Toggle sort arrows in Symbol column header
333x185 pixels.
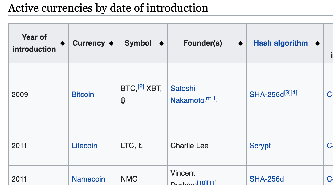tap(161, 43)
